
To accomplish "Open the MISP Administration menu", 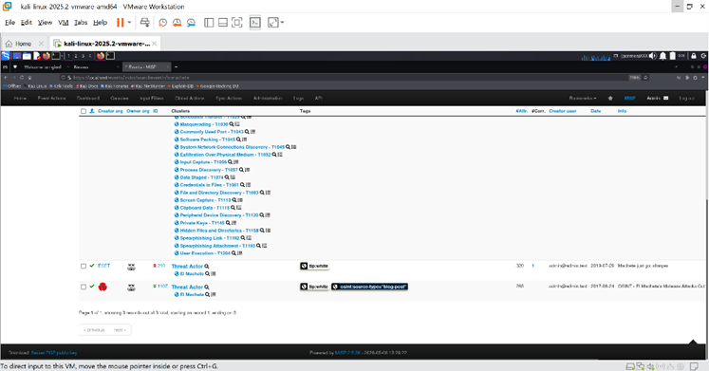I will click(268, 98).
